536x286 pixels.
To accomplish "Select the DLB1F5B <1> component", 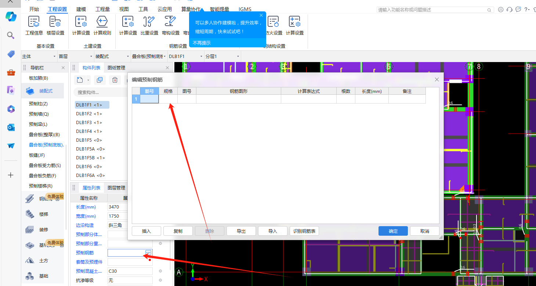I will [90, 158].
